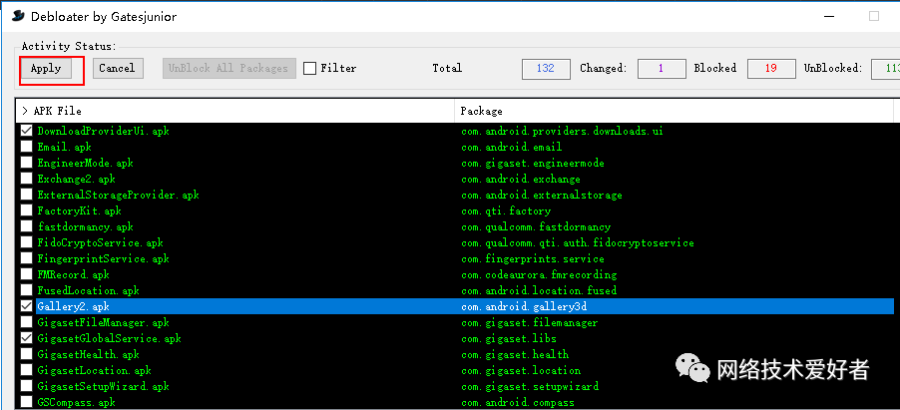
Task: Check the fastdormancy.apk checkbox
Action: coord(26,226)
